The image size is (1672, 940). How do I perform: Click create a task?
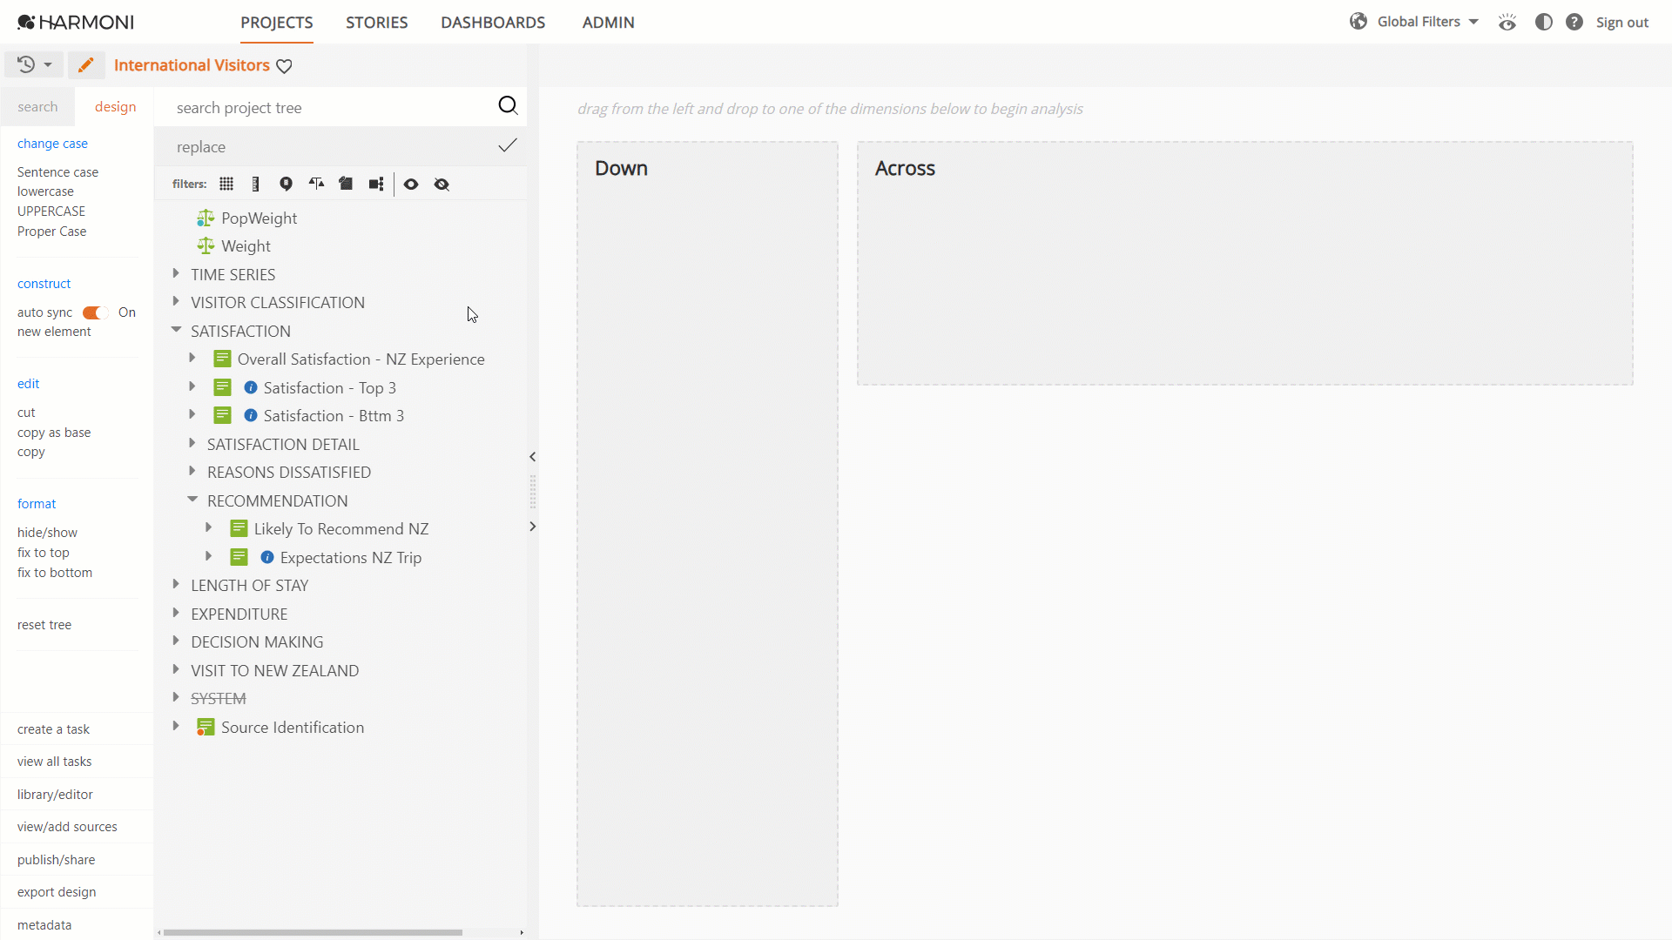pyautogui.click(x=53, y=729)
